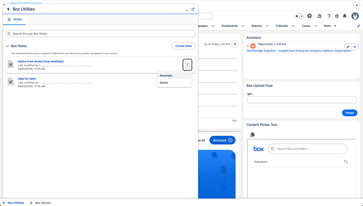363x206 pixels.
Task: Click the note icon beside Idea for later
Action: (x=11, y=82)
